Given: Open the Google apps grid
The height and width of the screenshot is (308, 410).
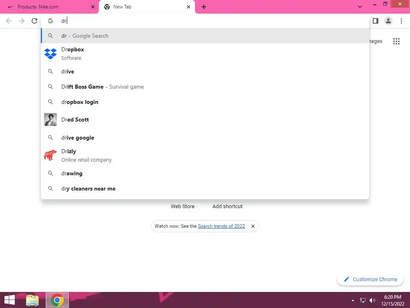Looking at the screenshot, I should click(396, 41).
